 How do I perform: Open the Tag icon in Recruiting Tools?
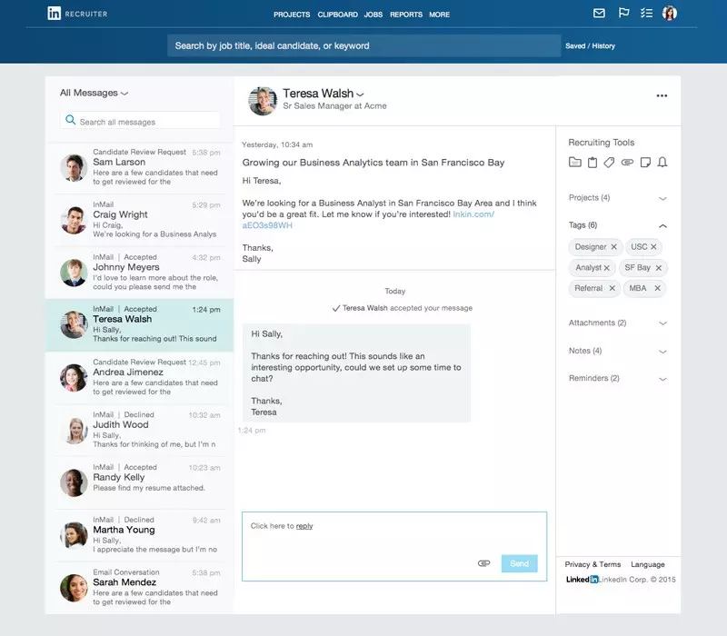click(x=609, y=162)
